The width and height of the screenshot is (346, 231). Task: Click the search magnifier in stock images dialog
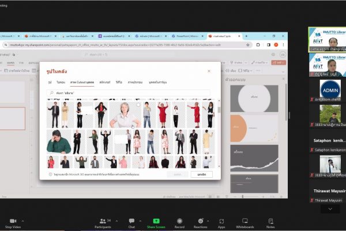[52, 93]
